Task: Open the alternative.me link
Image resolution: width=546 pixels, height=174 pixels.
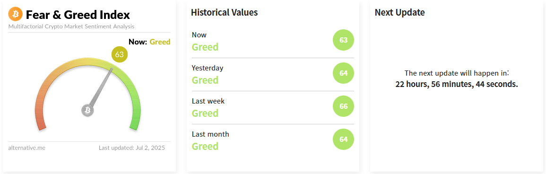Action: pyautogui.click(x=26, y=148)
